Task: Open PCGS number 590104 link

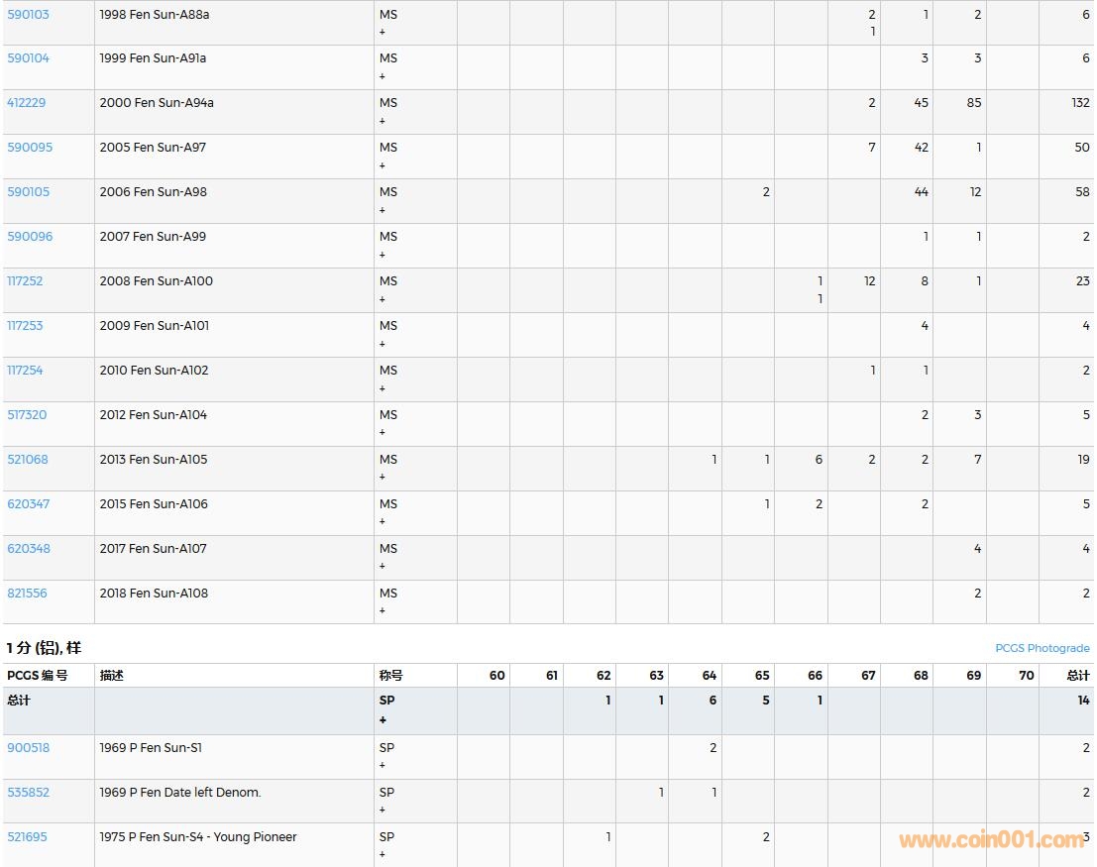Action: 28,58
